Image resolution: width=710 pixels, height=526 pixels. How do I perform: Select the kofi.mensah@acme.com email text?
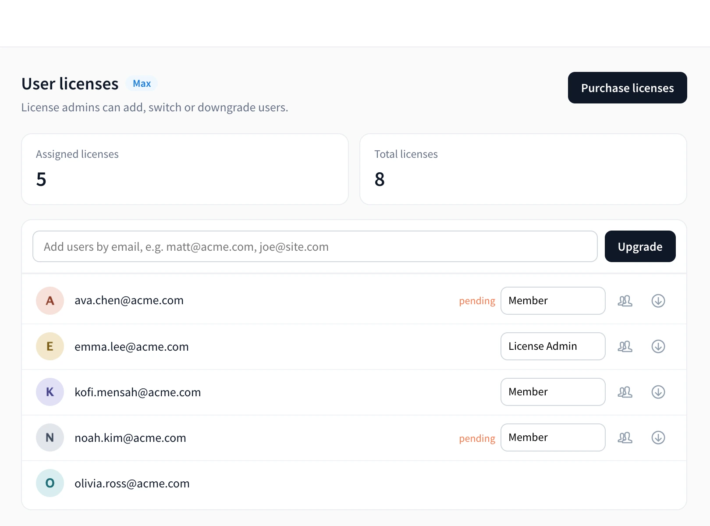[x=138, y=392]
